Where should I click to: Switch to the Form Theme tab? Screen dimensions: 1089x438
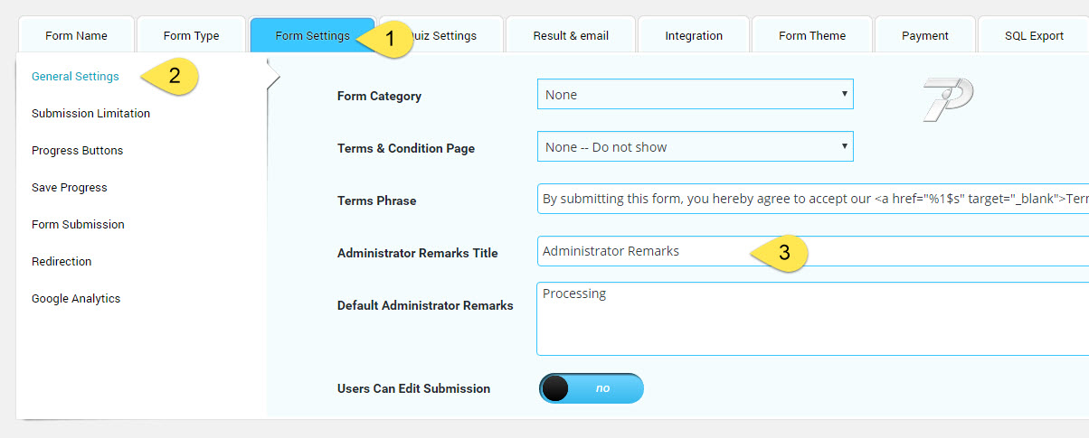[x=812, y=35]
